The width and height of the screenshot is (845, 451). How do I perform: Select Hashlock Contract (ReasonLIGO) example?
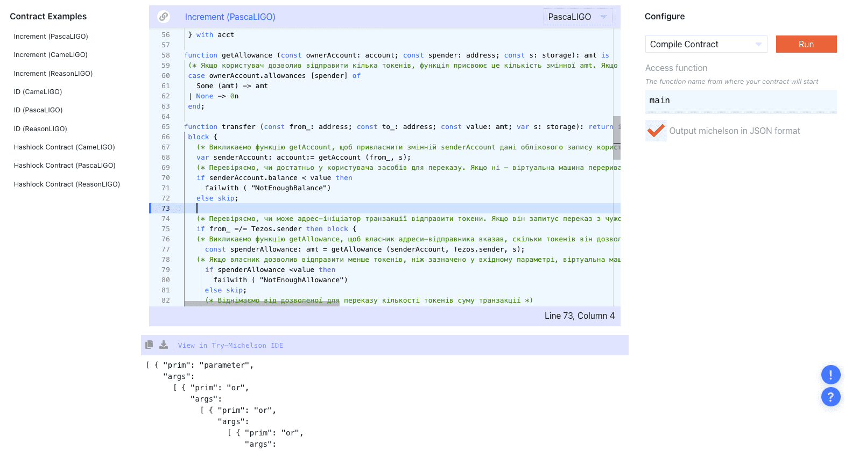(x=67, y=184)
